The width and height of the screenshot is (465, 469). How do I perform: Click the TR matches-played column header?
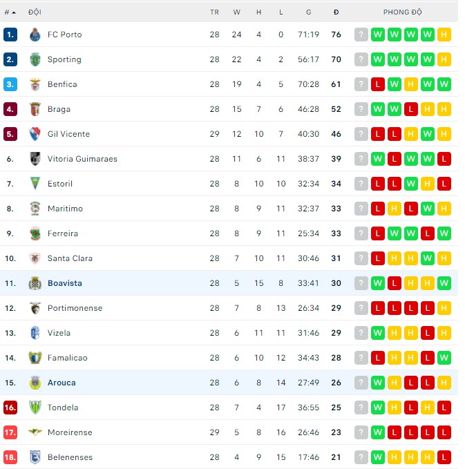[214, 12]
